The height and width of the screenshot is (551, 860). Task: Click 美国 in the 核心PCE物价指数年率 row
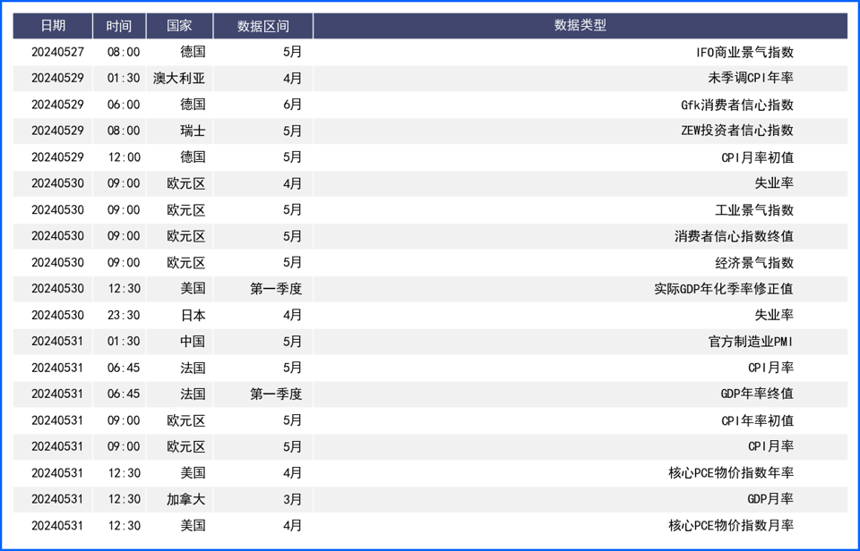(193, 472)
